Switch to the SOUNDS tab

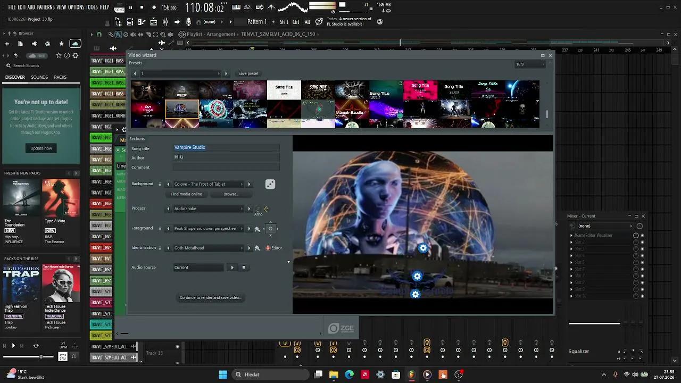[39, 77]
